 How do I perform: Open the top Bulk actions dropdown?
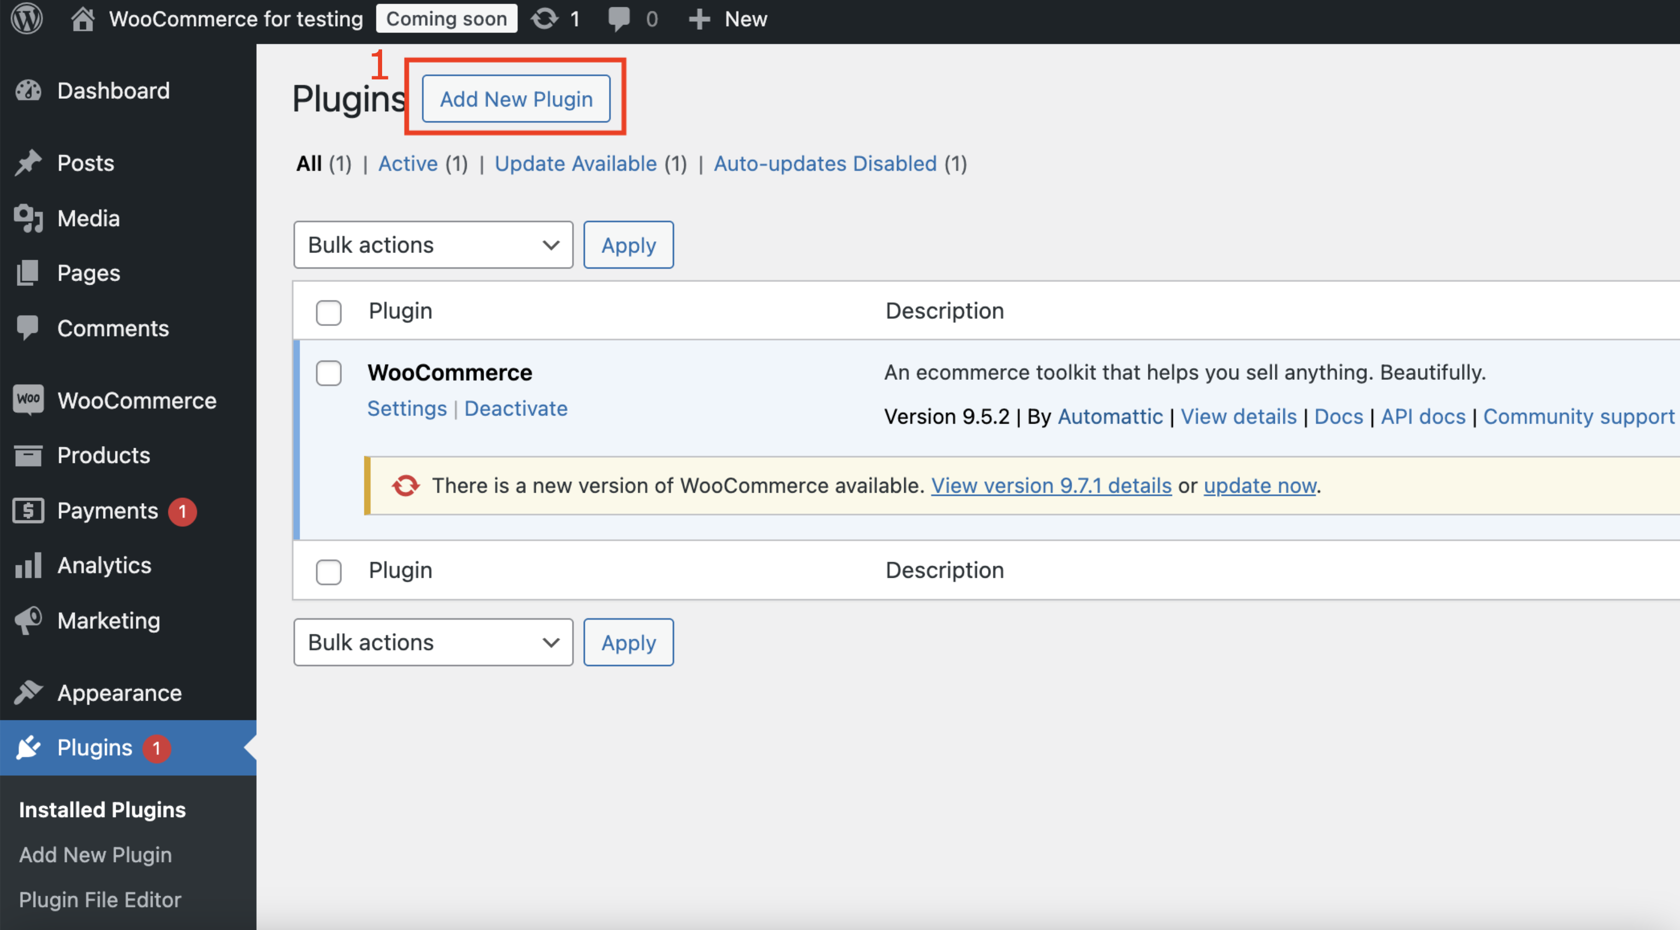tap(433, 245)
